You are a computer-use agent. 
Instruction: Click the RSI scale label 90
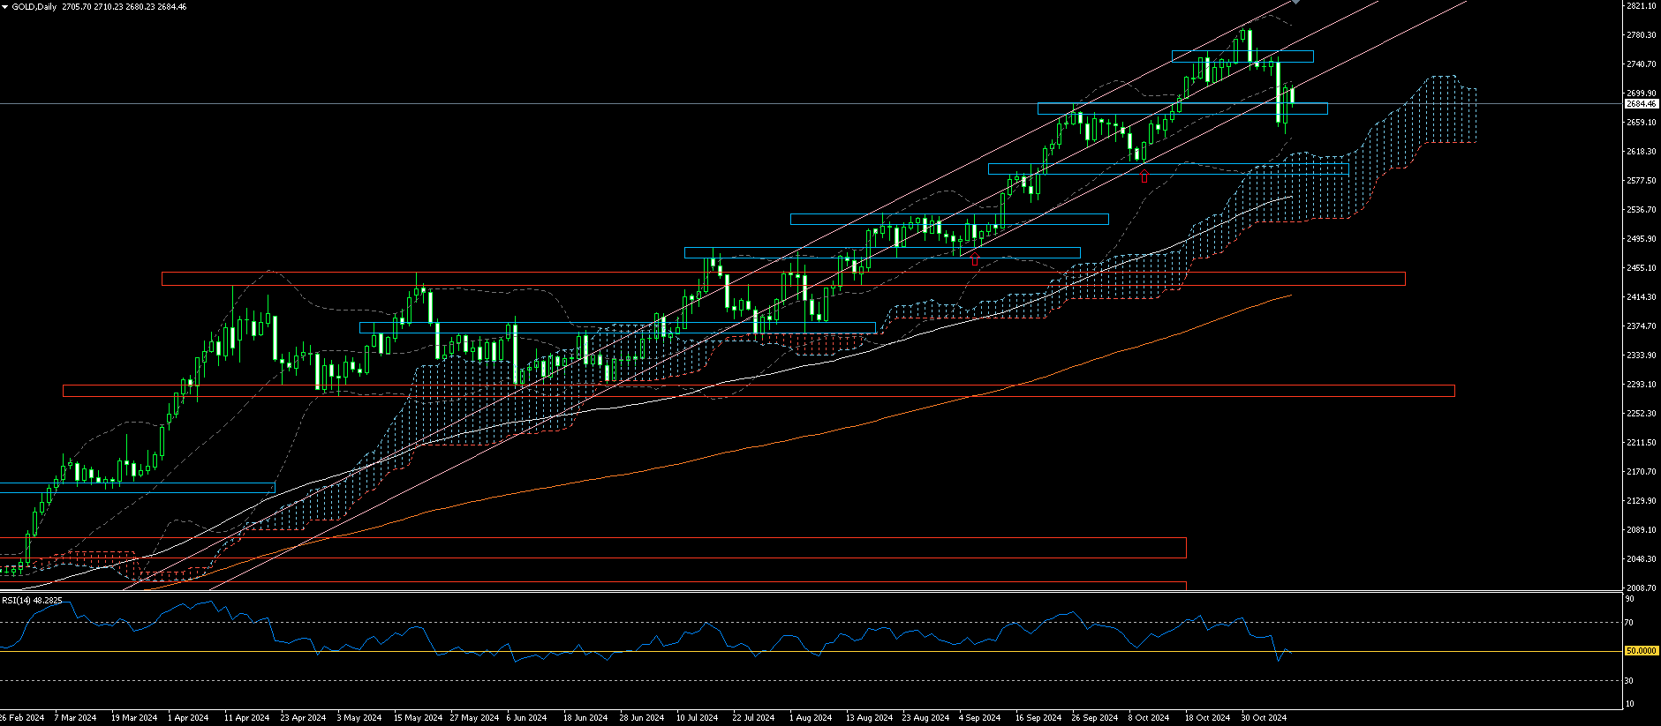click(x=1630, y=600)
